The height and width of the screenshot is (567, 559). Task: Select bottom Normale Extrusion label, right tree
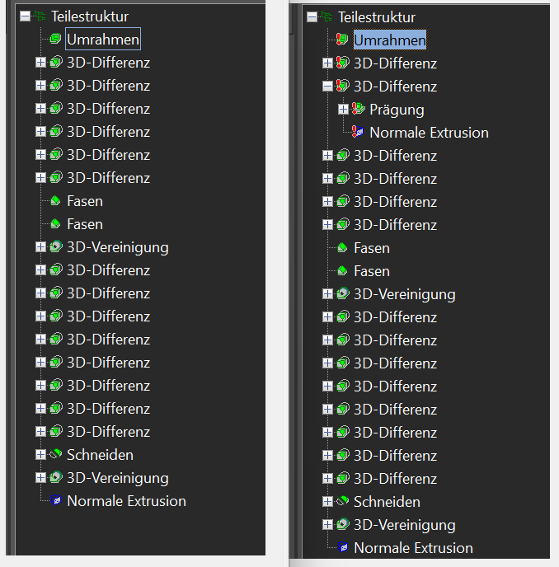point(414,548)
